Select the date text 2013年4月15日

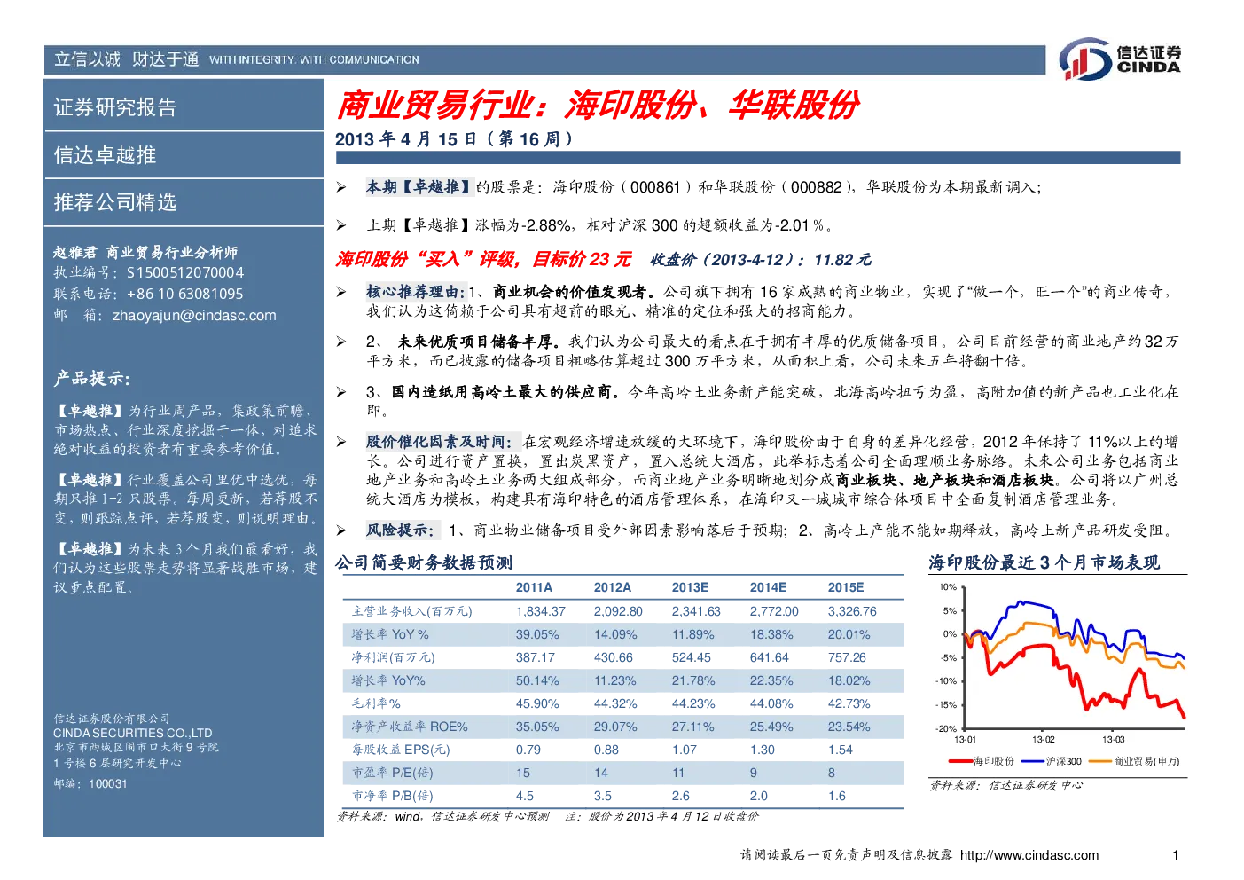point(406,139)
